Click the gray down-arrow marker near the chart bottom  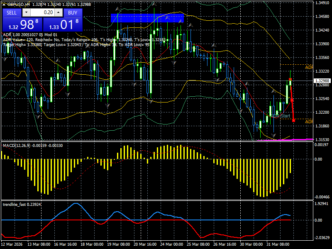tap(272, 135)
